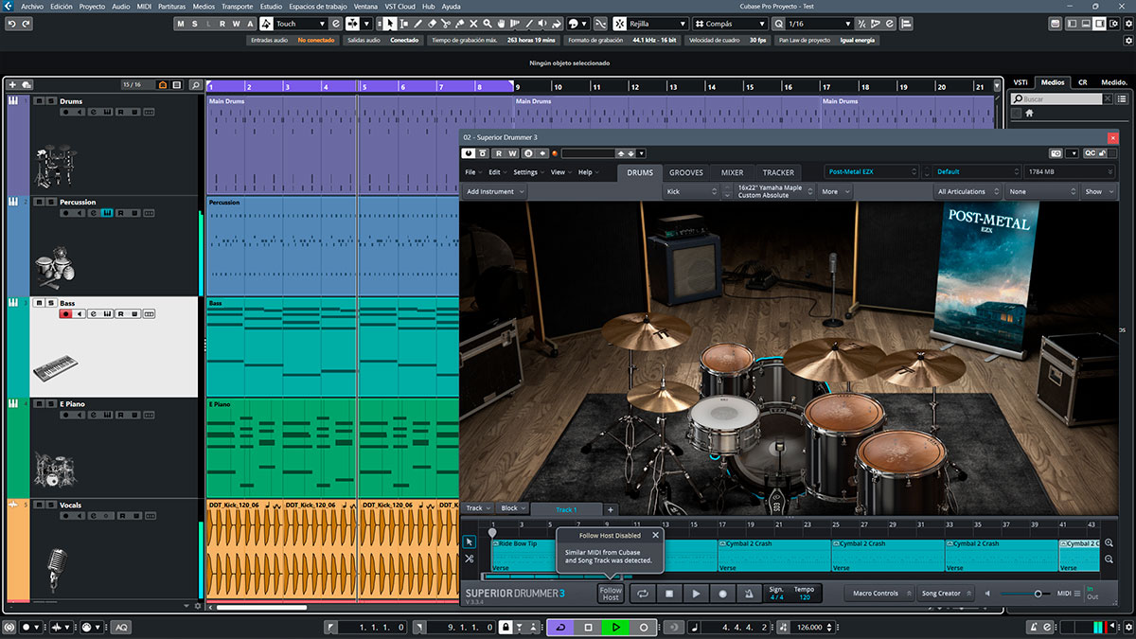Open the Archivo menu
This screenshot has width=1136, height=639.
pyautogui.click(x=32, y=6)
